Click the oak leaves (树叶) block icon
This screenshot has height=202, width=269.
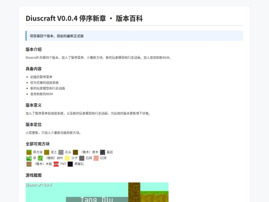point(40,158)
